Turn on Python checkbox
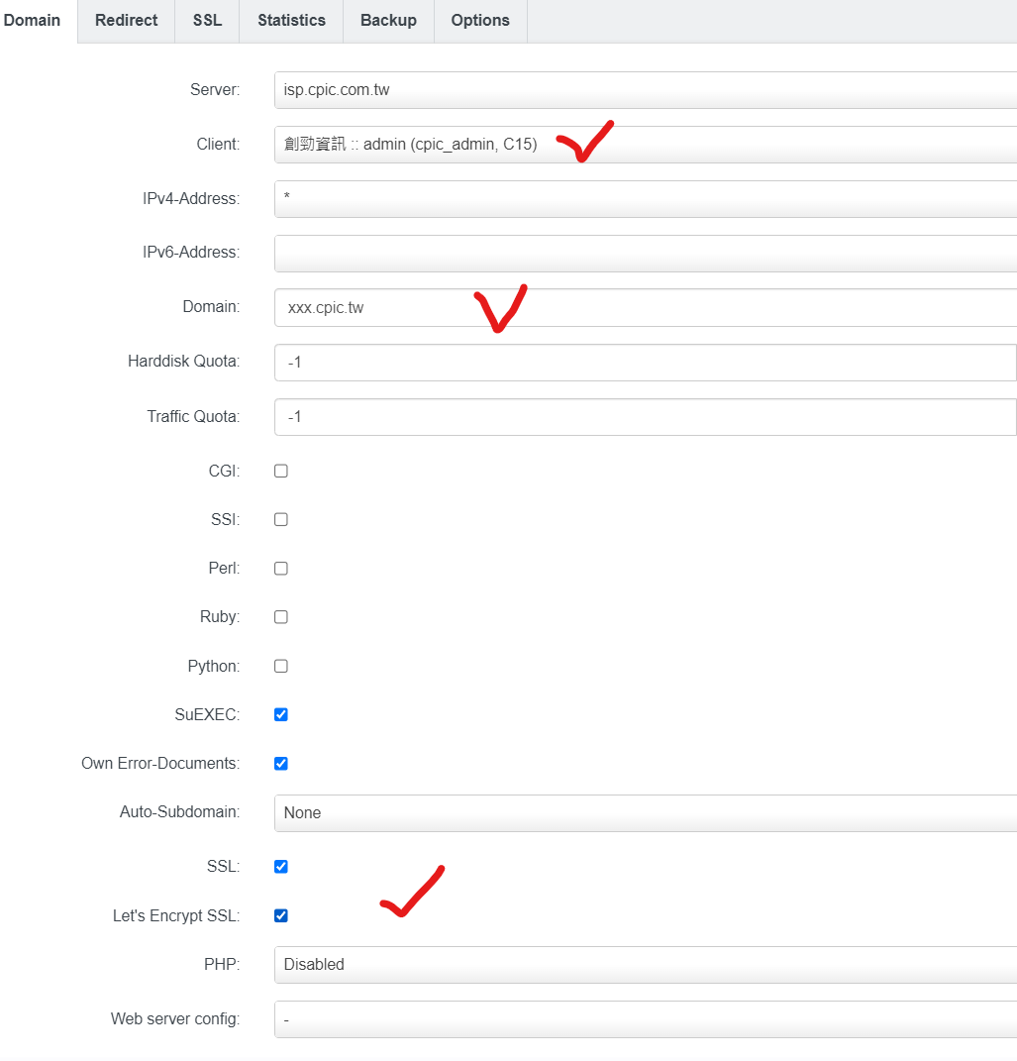This screenshot has width=1017, height=1061. 281,666
